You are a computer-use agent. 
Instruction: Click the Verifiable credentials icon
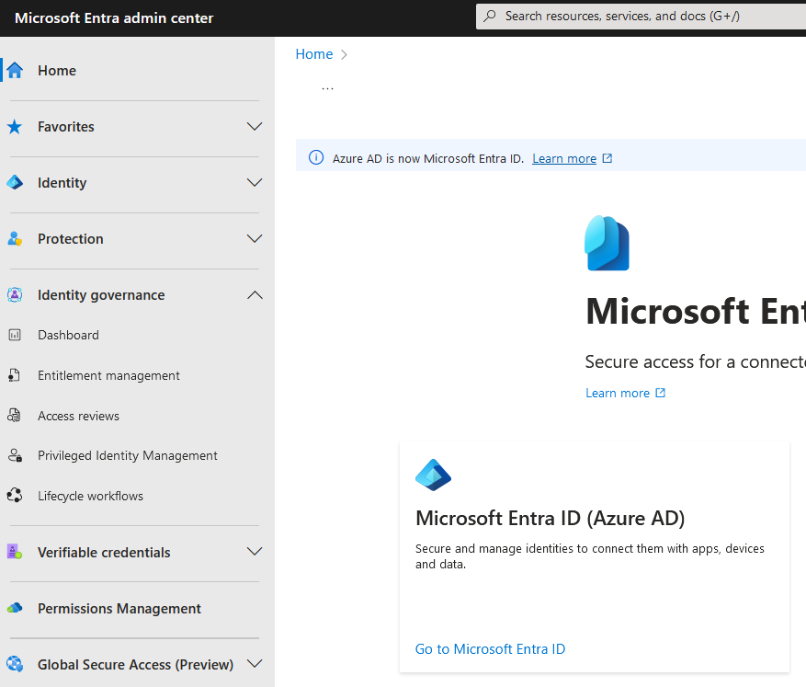(15, 552)
